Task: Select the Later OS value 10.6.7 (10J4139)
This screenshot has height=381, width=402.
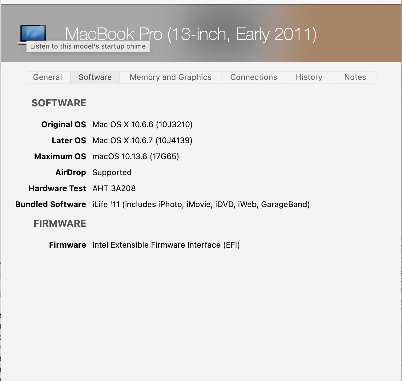Action: [143, 140]
